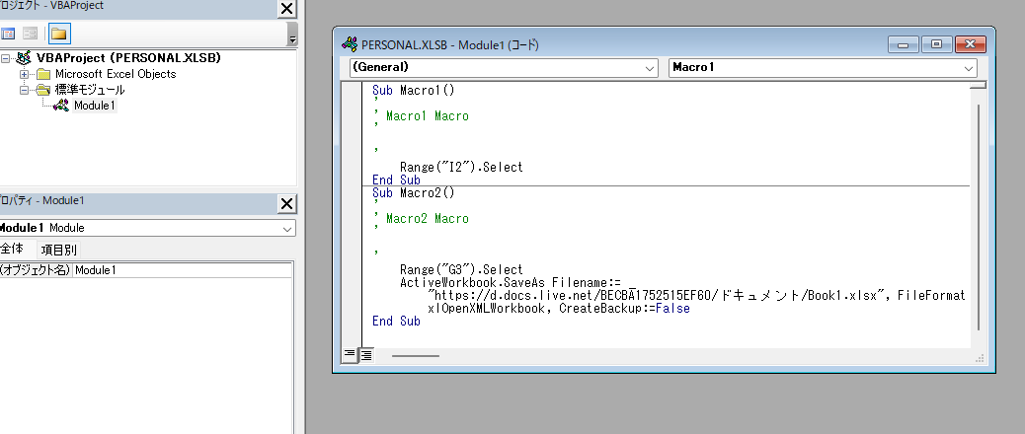The width and height of the screenshot is (1025, 434).
Task: Switch to Full Module View icon
Action: [x=365, y=354]
